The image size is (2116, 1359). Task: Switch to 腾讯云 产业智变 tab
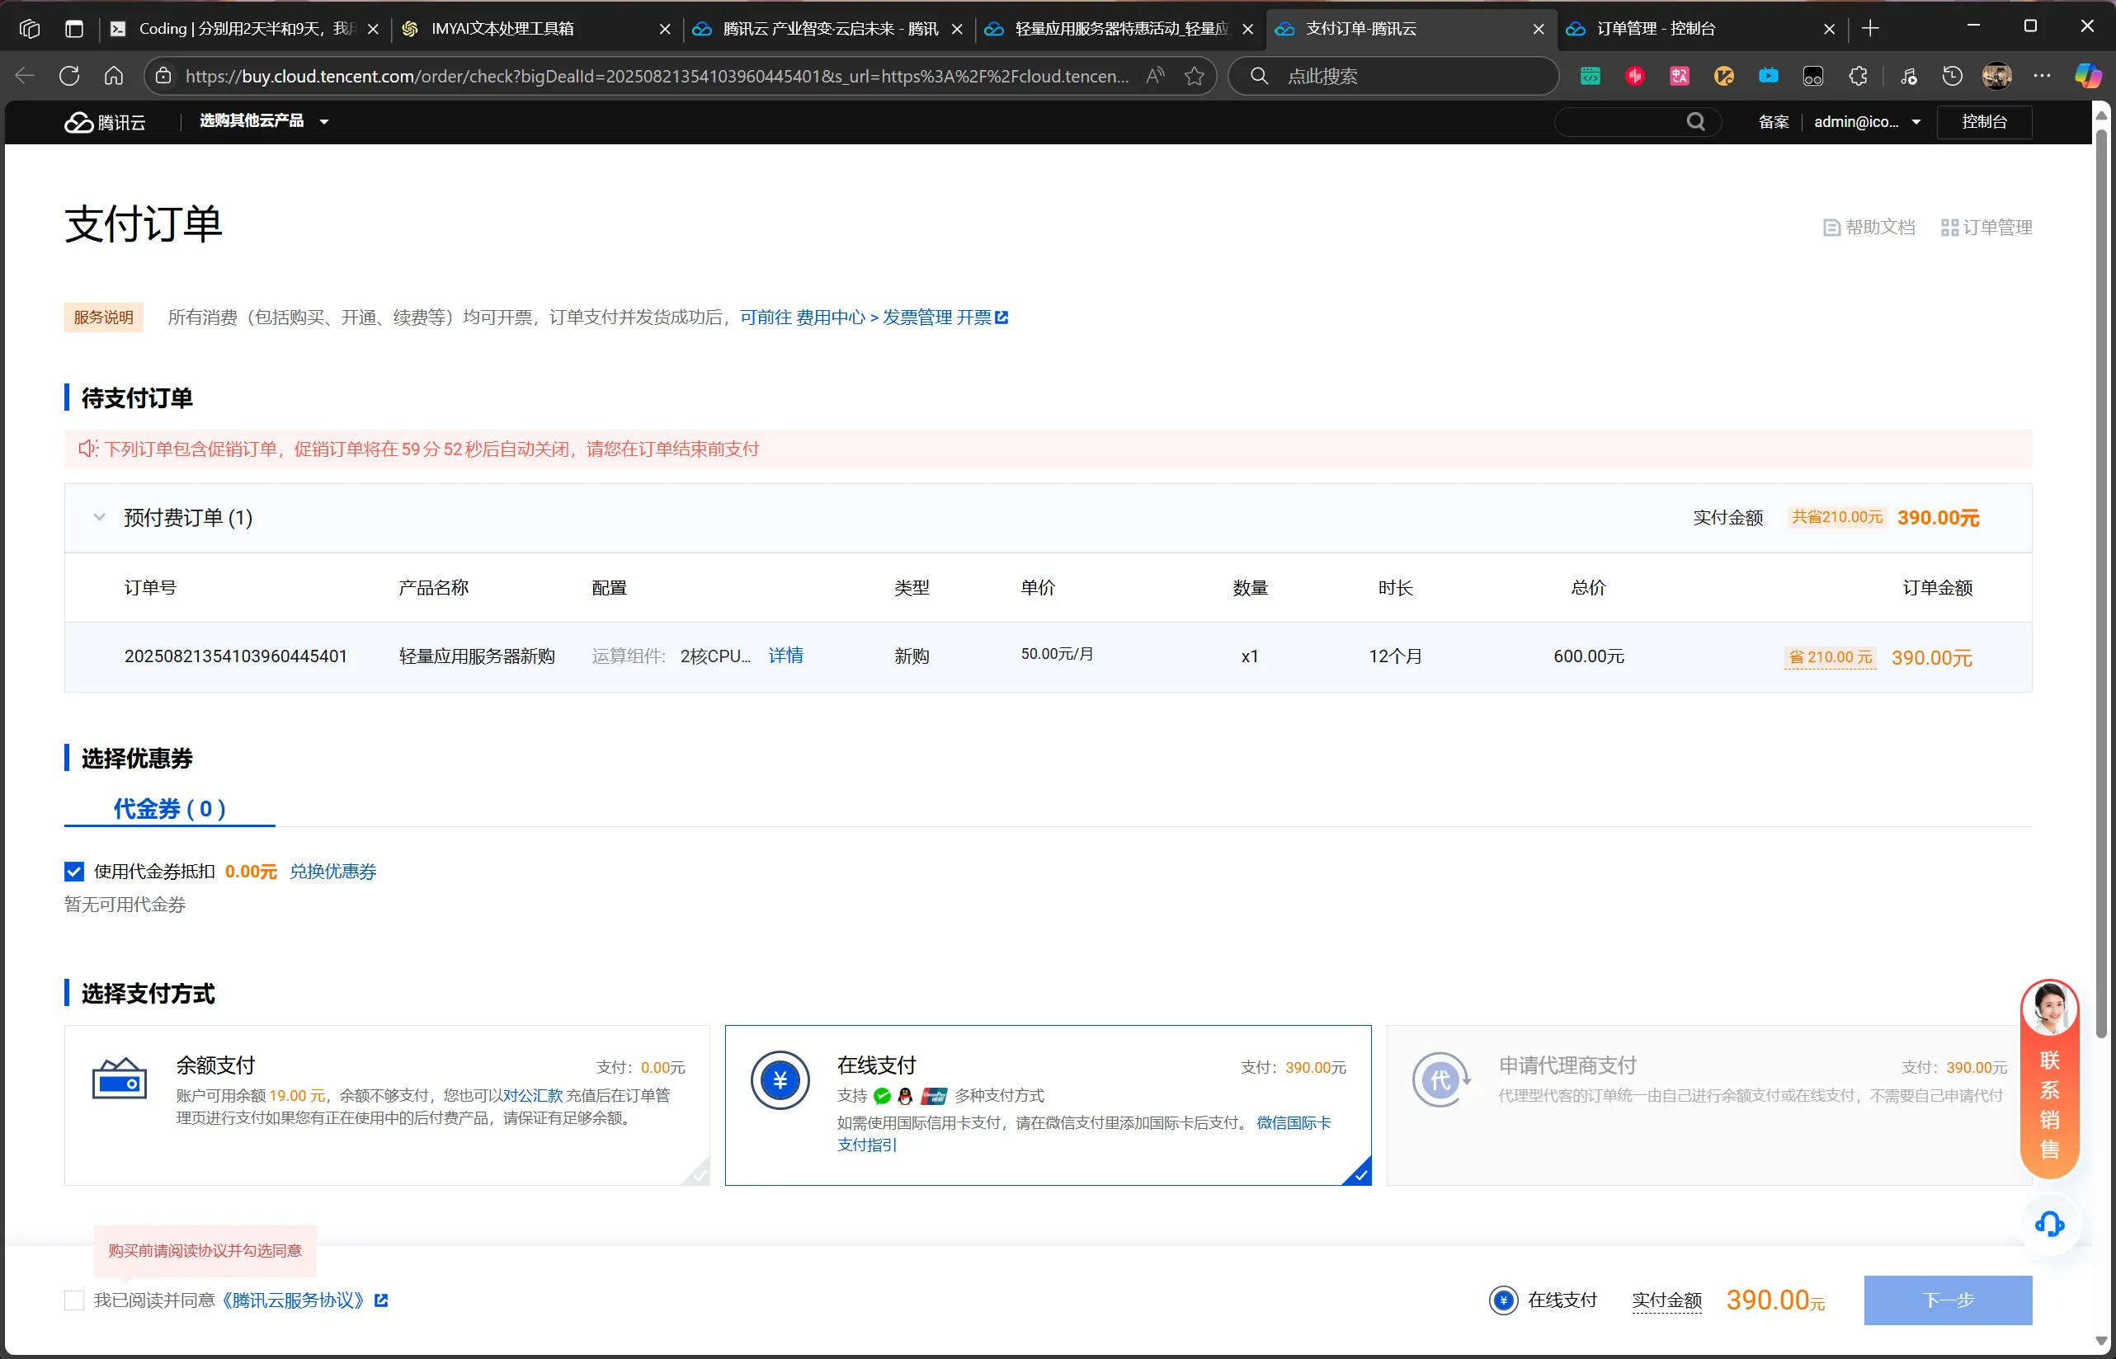[x=827, y=28]
